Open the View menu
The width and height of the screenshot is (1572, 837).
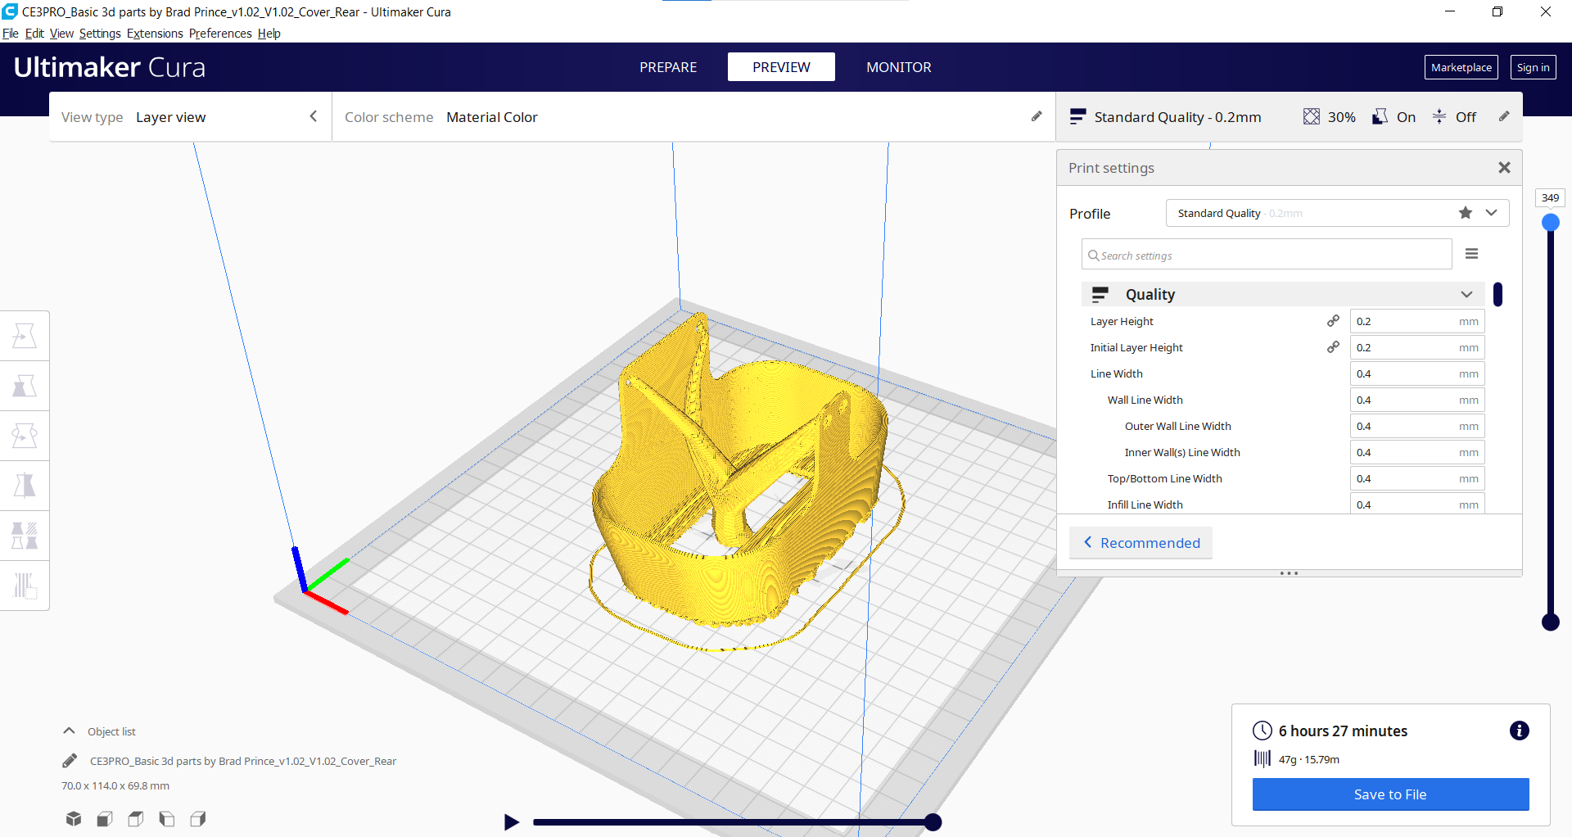(x=61, y=34)
